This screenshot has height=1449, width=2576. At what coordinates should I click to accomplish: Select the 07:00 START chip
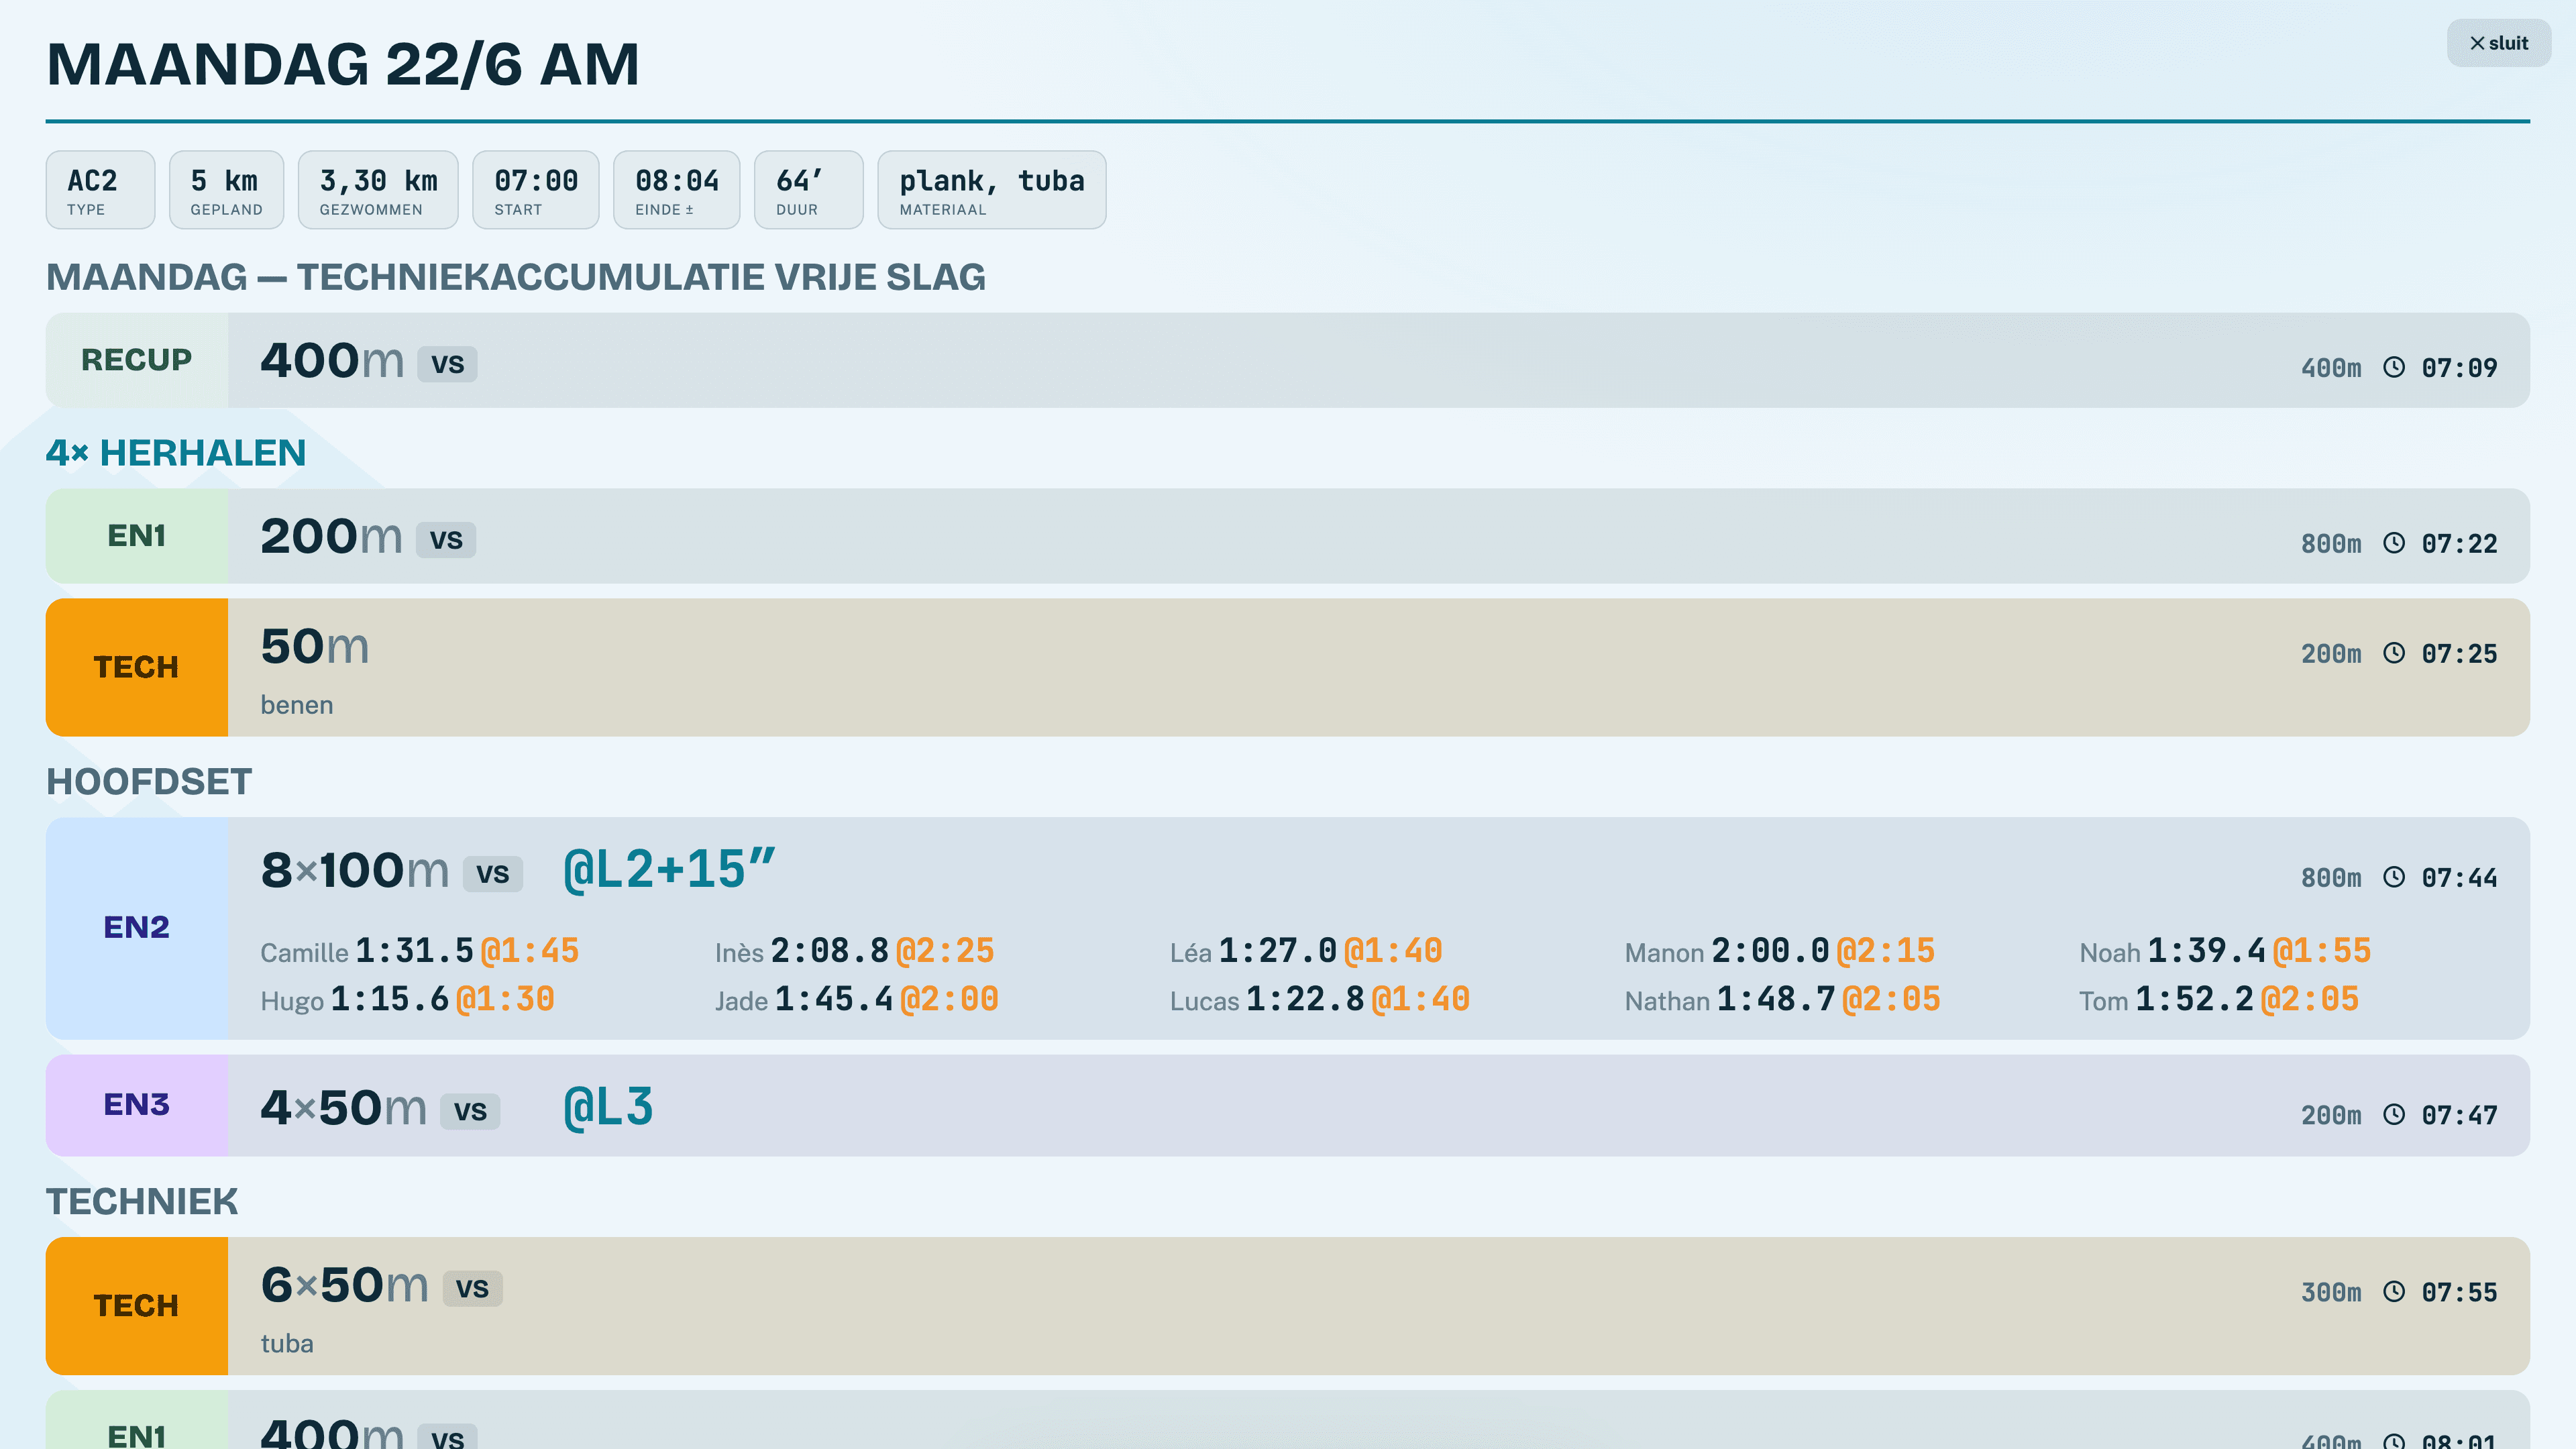pyautogui.click(x=535, y=190)
